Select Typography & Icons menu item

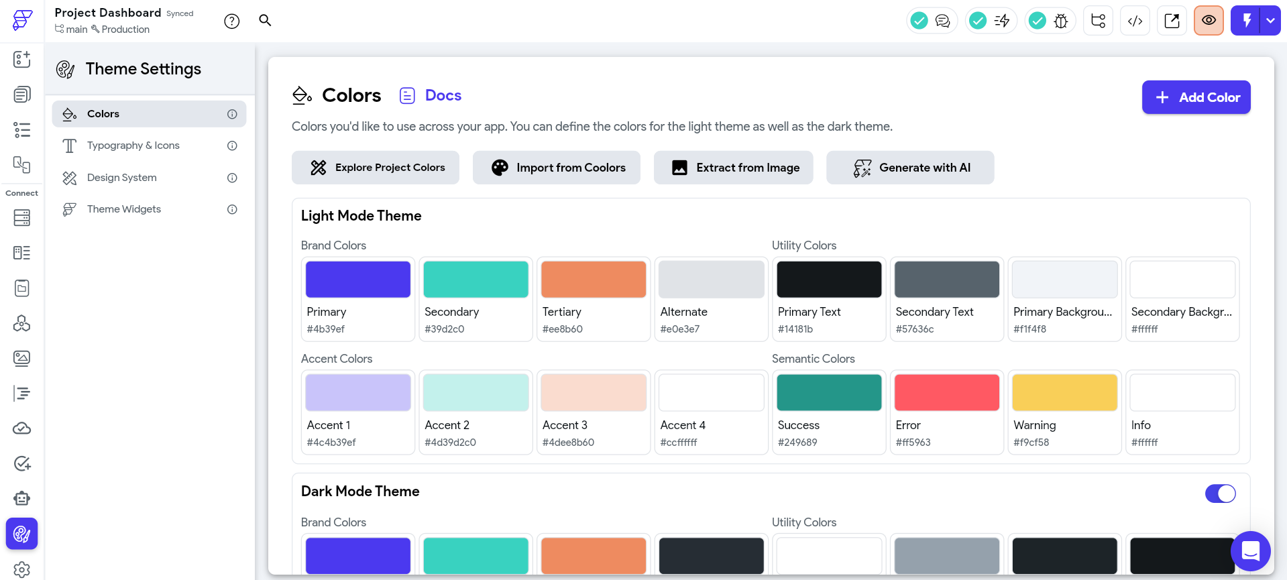coord(133,146)
